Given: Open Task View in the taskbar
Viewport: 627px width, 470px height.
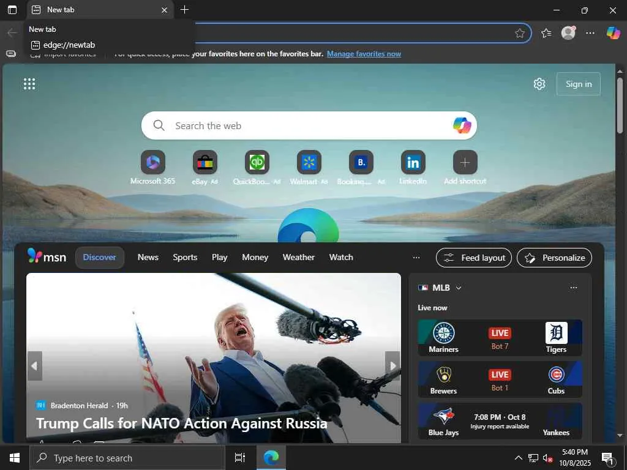Looking at the screenshot, I should click(x=240, y=458).
